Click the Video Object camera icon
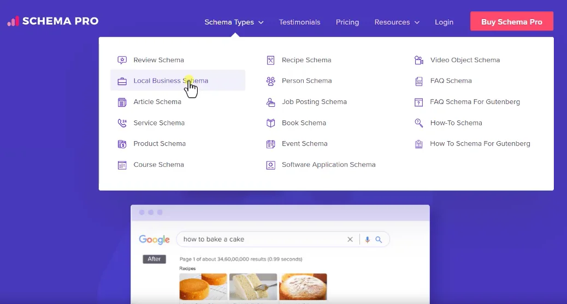Image resolution: width=567 pixels, height=304 pixels. coord(419,60)
